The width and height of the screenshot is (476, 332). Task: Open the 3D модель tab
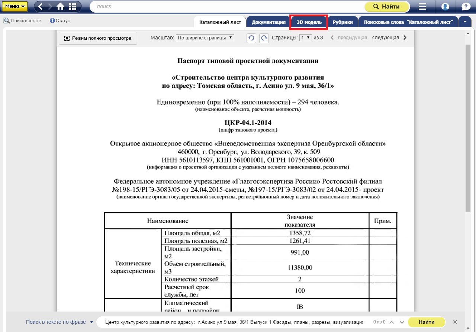click(309, 22)
